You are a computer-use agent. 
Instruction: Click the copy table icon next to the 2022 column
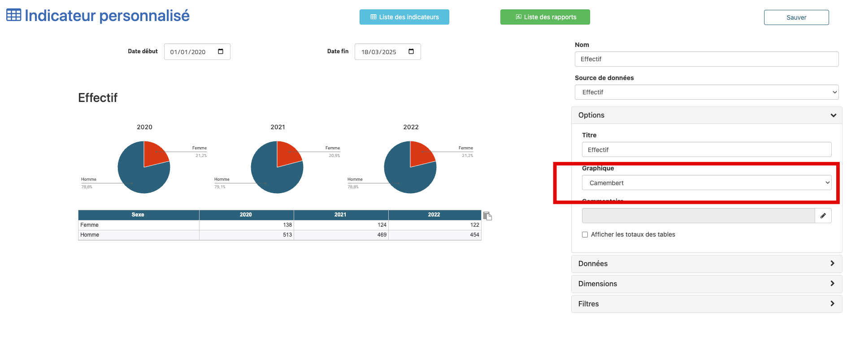click(487, 216)
